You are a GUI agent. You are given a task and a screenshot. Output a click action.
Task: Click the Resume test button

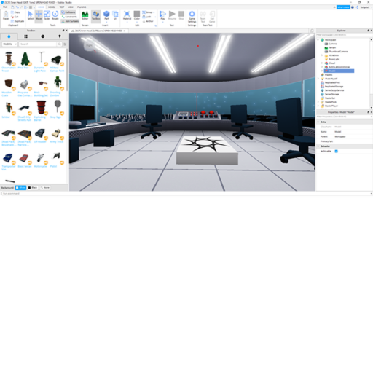click(172, 15)
